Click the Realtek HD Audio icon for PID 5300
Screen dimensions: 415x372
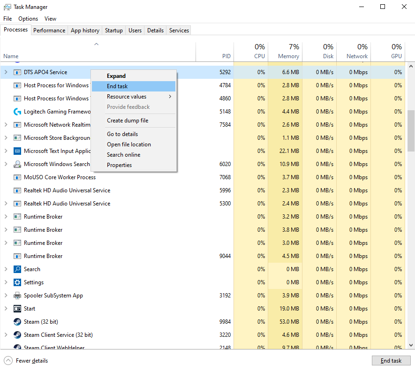pos(17,204)
